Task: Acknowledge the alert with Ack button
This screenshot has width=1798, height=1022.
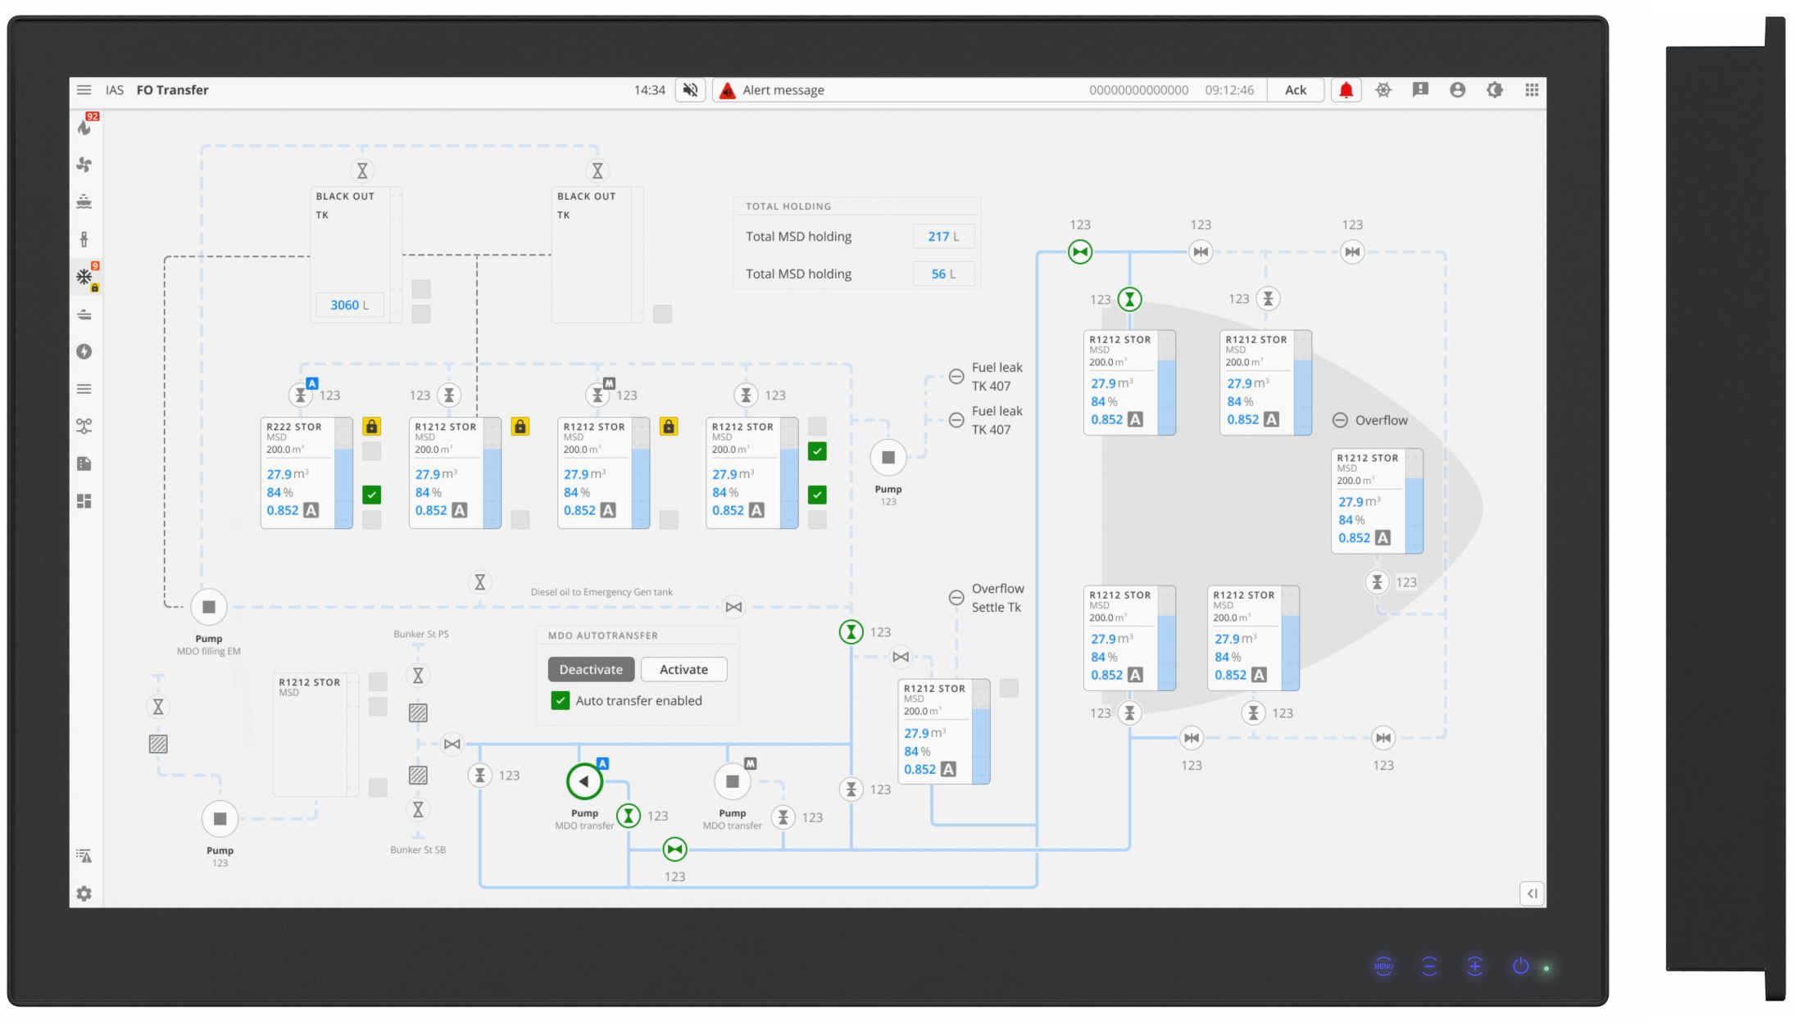Action: (1296, 90)
